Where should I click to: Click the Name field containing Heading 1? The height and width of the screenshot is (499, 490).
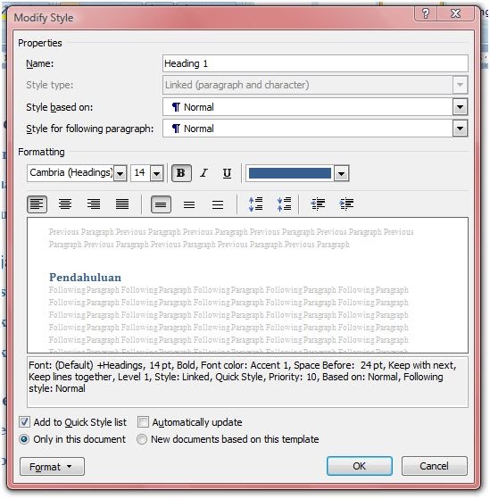tap(315, 63)
